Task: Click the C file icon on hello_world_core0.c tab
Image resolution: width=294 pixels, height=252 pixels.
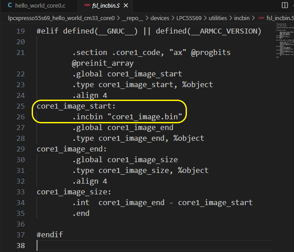Action: [10, 5]
